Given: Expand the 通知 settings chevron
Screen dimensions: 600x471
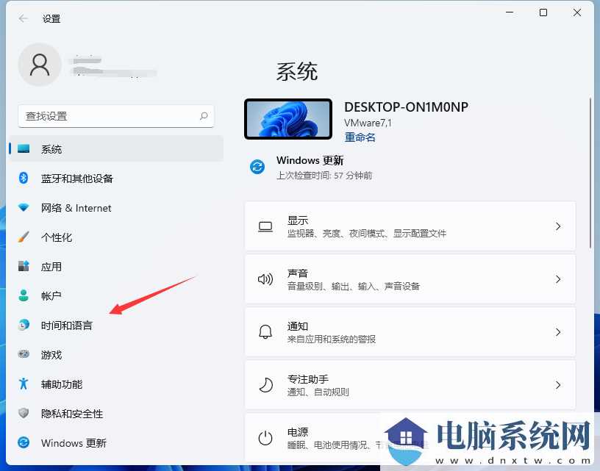Looking at the screenshot, I should tap(557, 332).
